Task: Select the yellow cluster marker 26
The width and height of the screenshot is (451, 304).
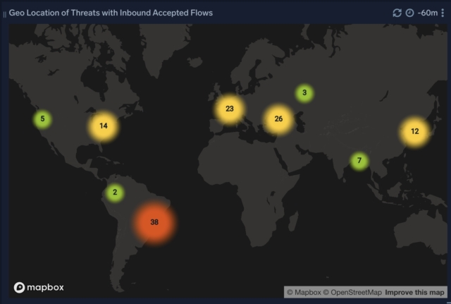Action: pyautogui.click(x=278, y=119)
